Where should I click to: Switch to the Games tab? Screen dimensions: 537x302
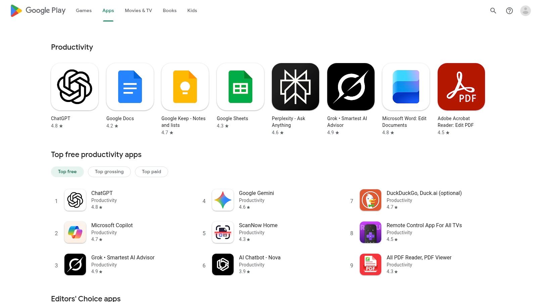point(84,11)
